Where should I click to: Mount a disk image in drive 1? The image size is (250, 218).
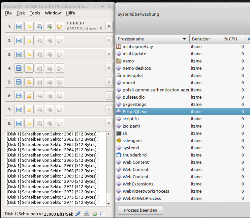tap(19, 26)
